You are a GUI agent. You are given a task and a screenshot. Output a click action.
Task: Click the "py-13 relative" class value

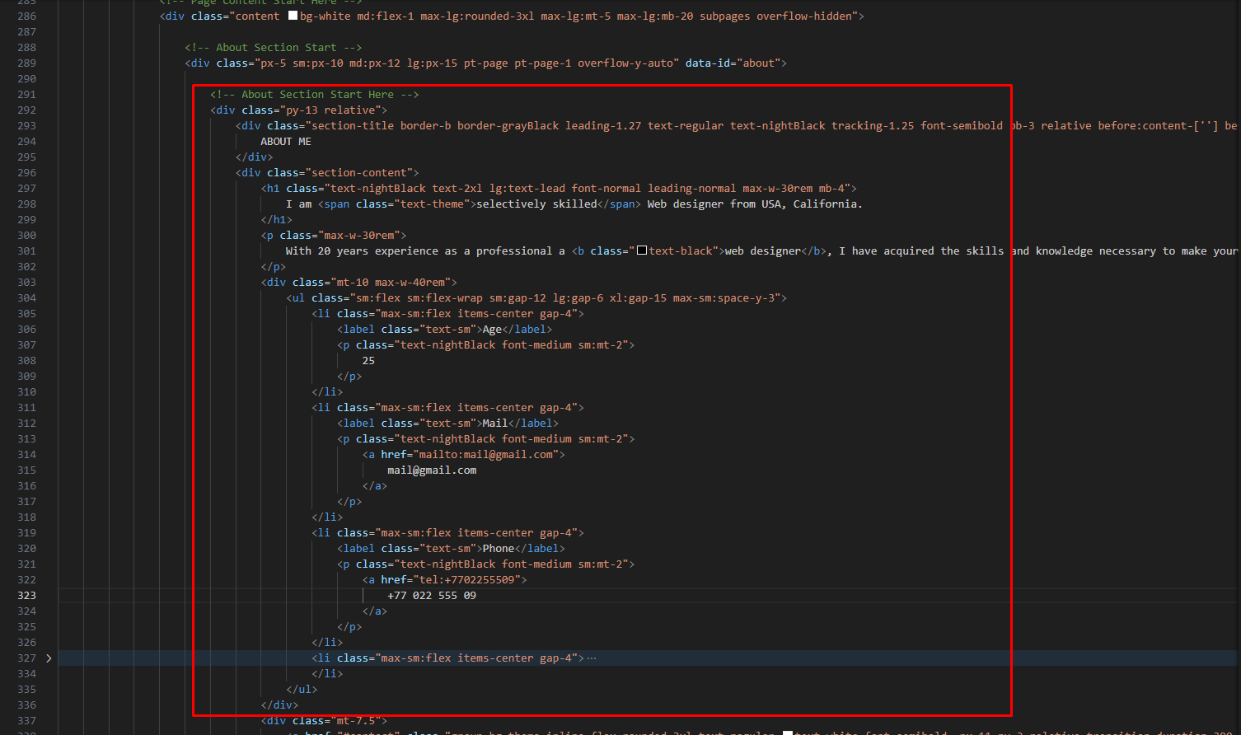[x=330, y=110]
